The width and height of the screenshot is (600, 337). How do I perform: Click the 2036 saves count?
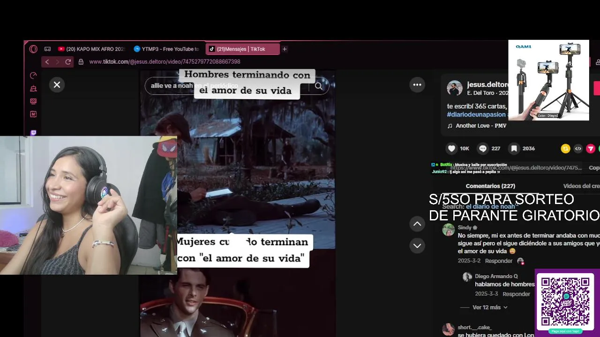528,148
